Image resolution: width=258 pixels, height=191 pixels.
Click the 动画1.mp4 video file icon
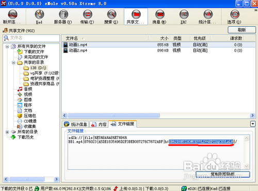[x=66, y=45]
